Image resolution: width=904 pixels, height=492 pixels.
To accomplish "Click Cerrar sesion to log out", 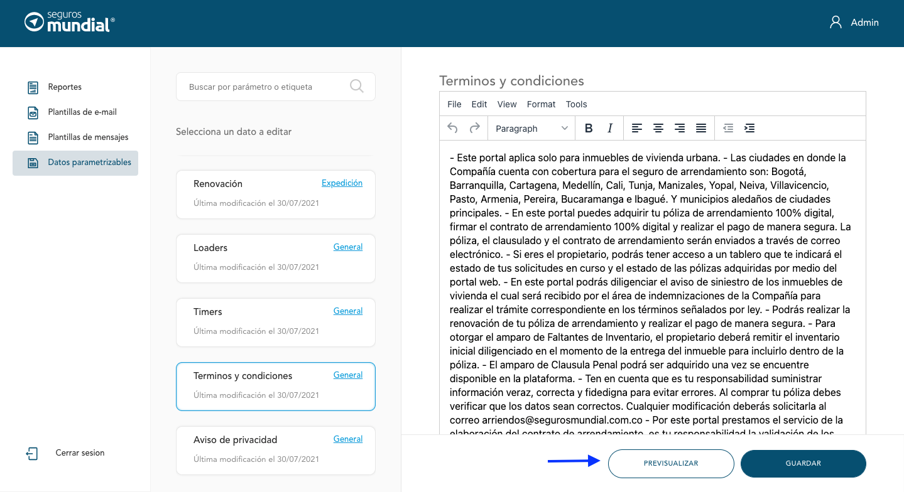I will coord(80,453).
